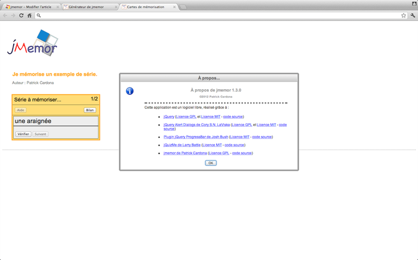Bookmark this page with the star icon
The height and width of the screenshot is (260, 418).
click(x=404, y=15)
